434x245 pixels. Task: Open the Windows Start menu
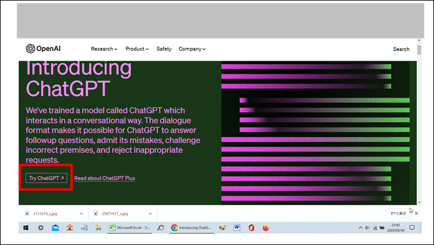point(26,228)
